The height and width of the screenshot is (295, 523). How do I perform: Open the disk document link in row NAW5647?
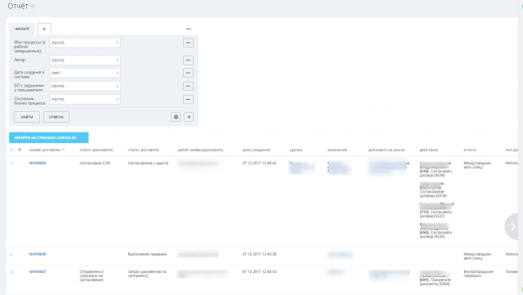click(389, 275)
